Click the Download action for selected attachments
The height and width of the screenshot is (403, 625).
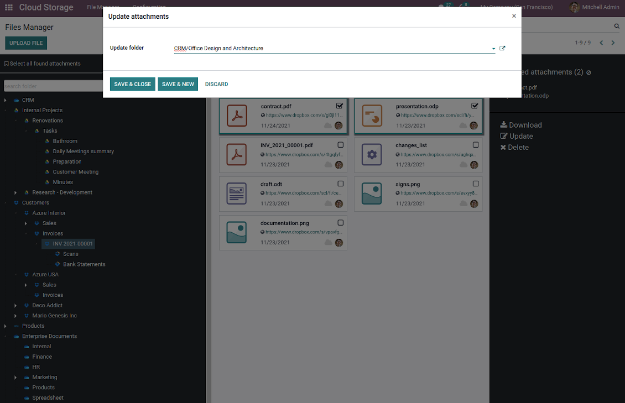click(x=521, y=125)
